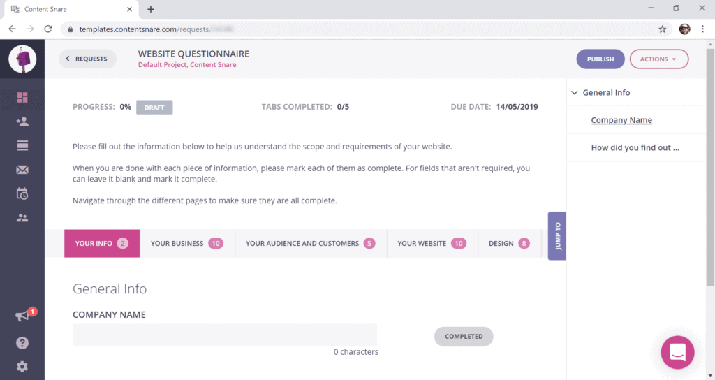This screenshot has height=380, width=715.
Task: Click the Company Name text input
Action: [225, 335]
